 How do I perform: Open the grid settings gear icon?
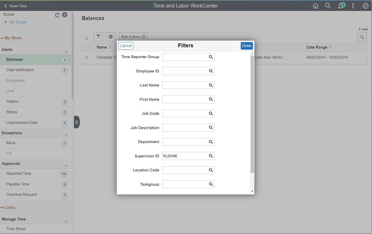(111, 37)
